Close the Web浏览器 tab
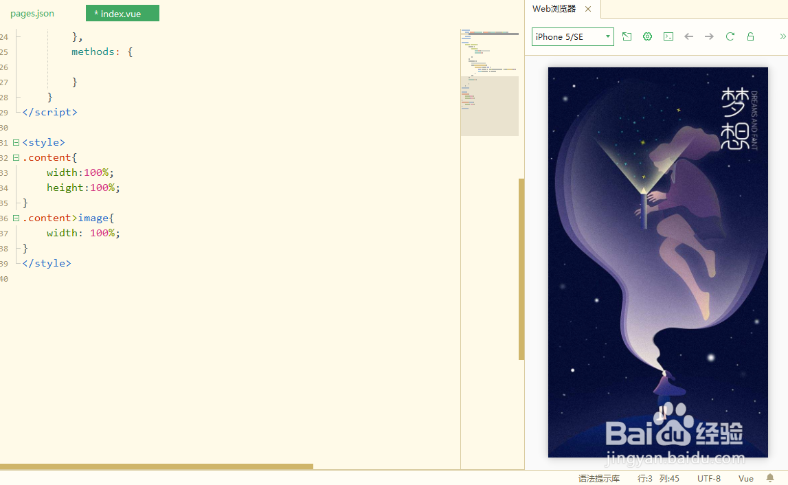The image size is (788, 485). point(588,9)
